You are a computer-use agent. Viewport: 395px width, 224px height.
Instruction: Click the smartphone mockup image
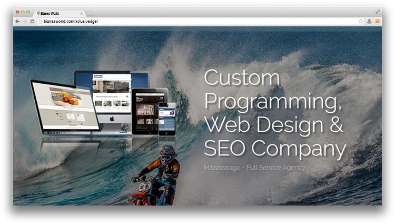(x=166, y=119)
